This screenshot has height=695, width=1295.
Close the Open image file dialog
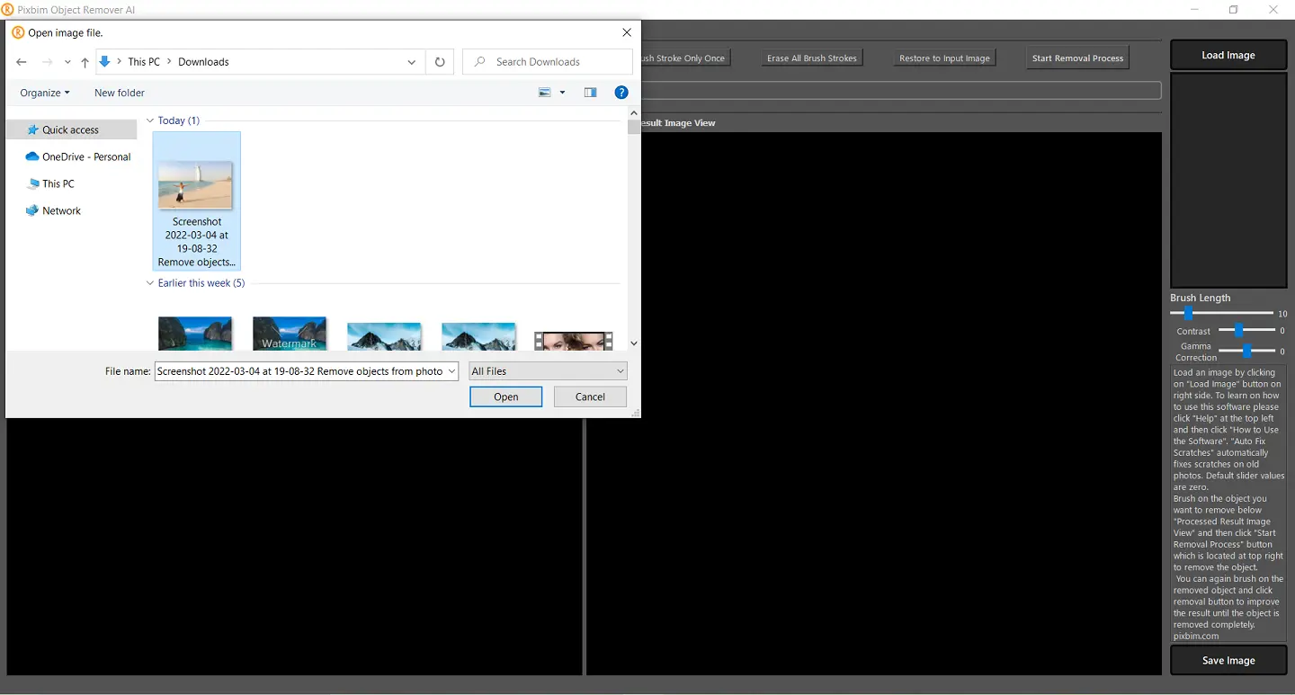[627, 32]
